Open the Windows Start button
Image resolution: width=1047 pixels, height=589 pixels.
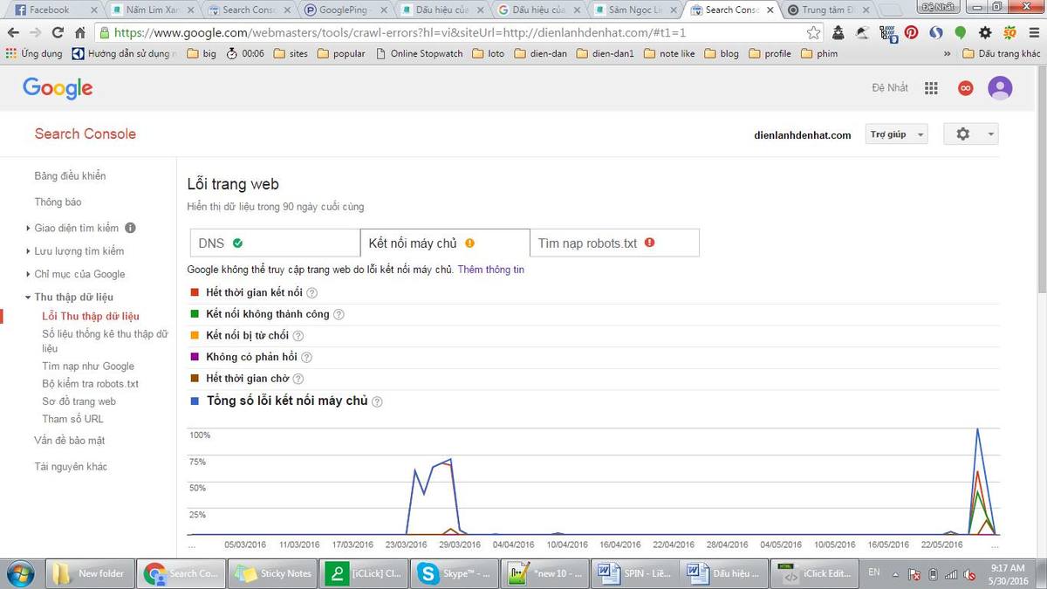(18, 574)
